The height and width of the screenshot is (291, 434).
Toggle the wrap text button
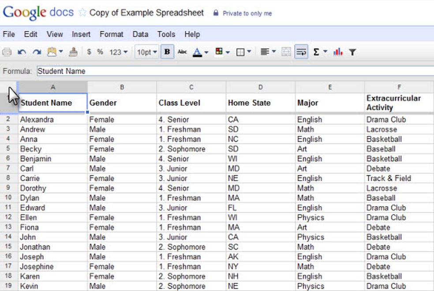(301, 52)
